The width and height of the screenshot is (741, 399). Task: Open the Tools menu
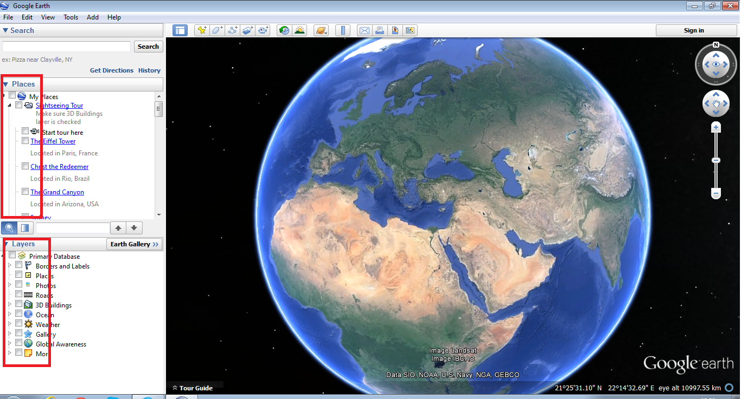click(71, 17)
